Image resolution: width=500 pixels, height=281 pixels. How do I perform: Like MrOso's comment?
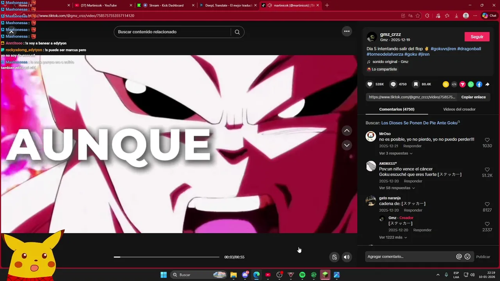[x=487, y=140]
